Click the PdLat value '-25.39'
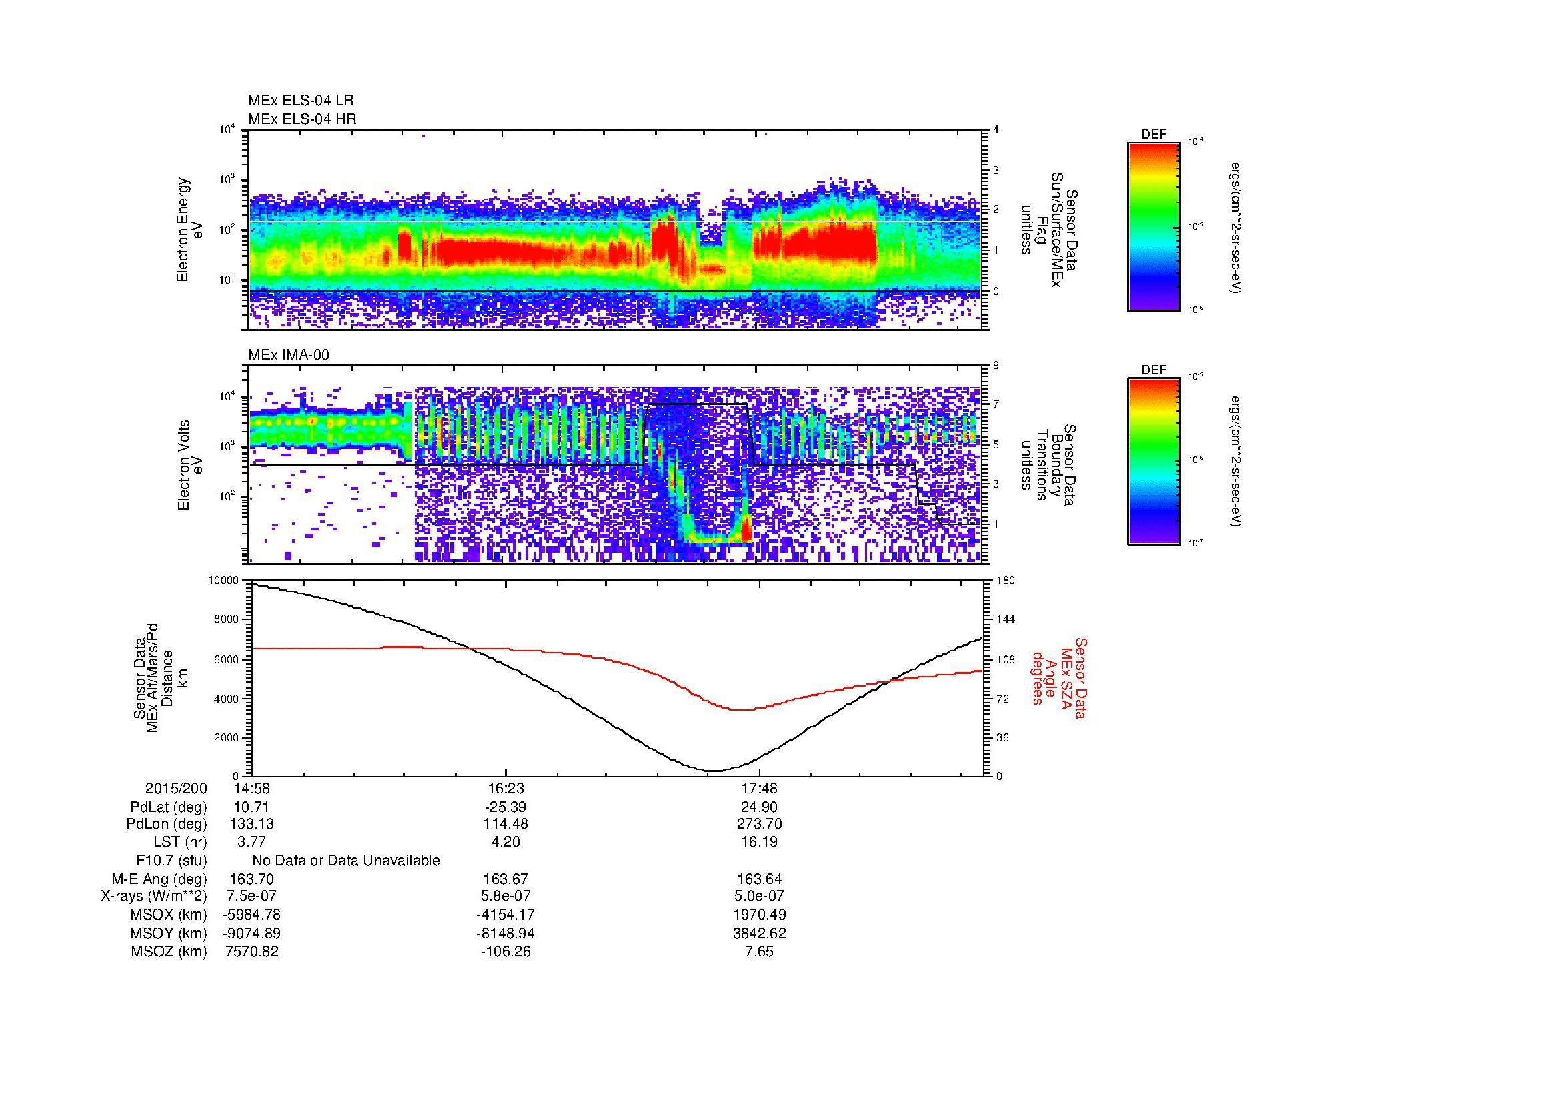The width and height of the screenshot is (1560, 1103). [506, 807]
